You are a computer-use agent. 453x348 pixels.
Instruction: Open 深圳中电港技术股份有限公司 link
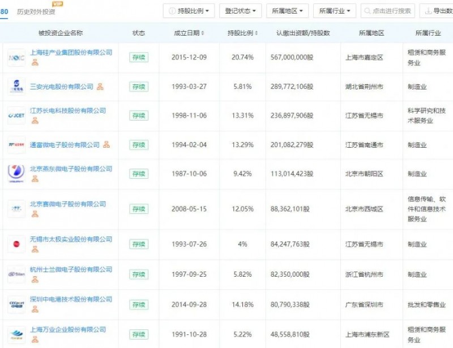[x=71, y=299]
